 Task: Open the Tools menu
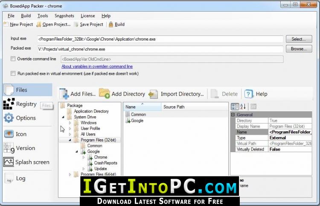point(43,16)
